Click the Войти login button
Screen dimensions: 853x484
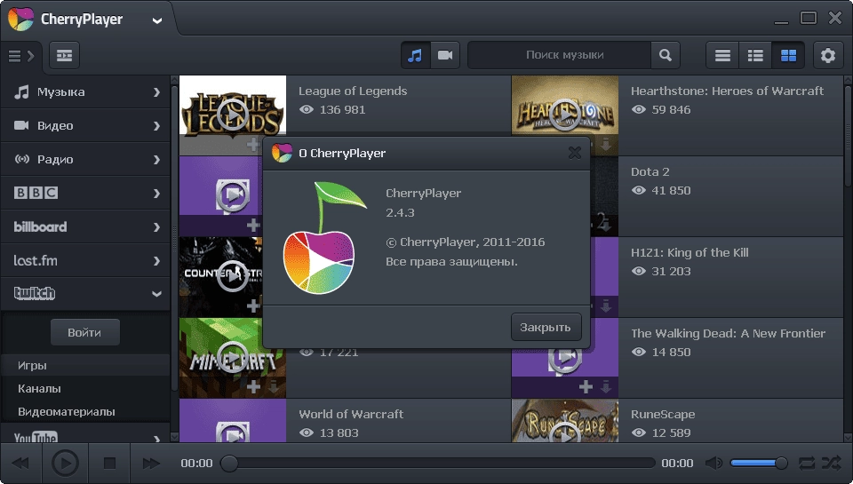pyautogui.click(x=85, y=332)
